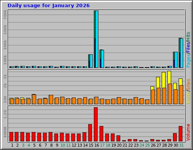Select the red volume bar for day 1
Viewport: 193px width, 150px height.
[11, 137]
